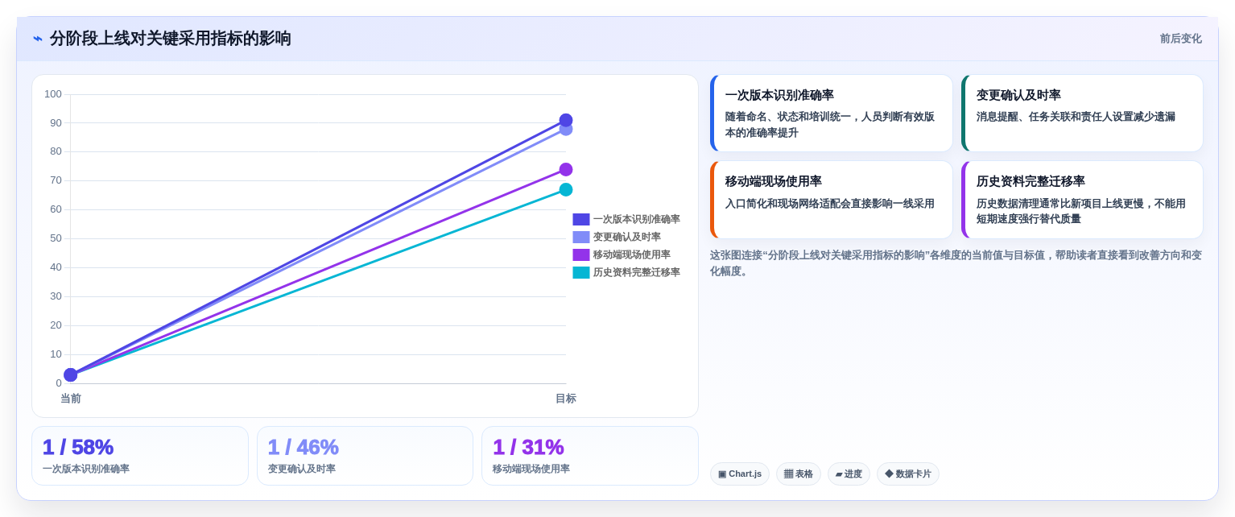Open the 1 / 46% stat card
The height and width of the screenshot is (517, 1235).
365,456
